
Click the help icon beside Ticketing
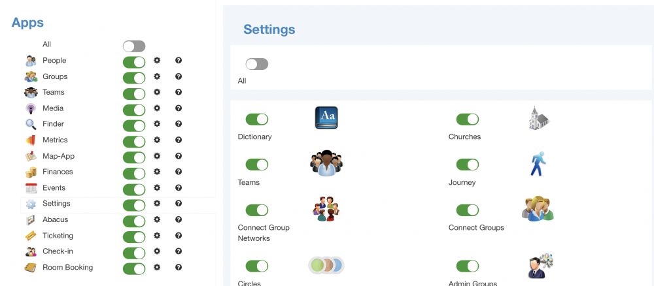[179, 235]
